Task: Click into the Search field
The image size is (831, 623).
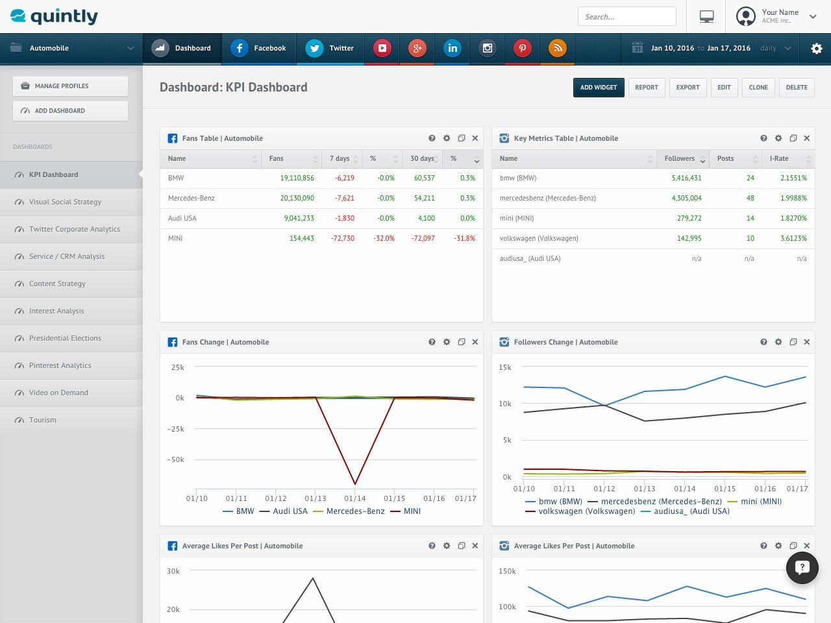Action: click(x=627, y=17)
